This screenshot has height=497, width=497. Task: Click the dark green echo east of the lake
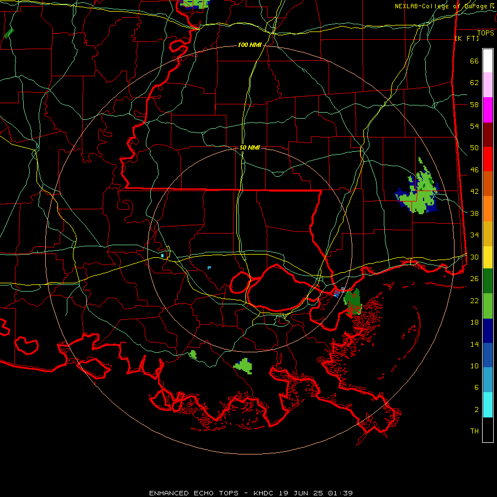[x=353, y=303]
